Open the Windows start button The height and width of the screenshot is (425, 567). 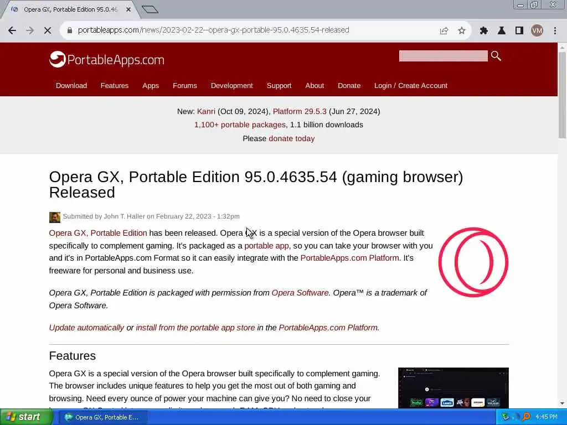pos(26,417)
